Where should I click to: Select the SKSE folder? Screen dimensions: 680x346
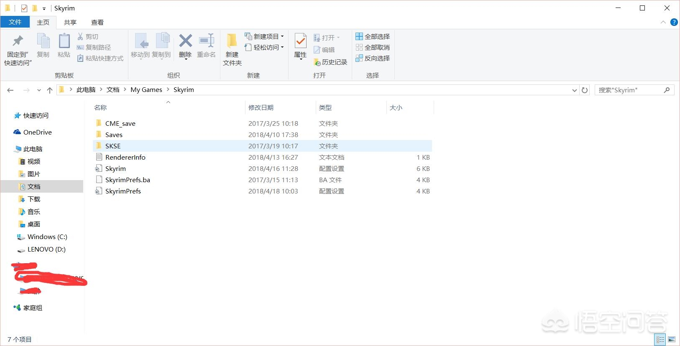coord(262,146)
